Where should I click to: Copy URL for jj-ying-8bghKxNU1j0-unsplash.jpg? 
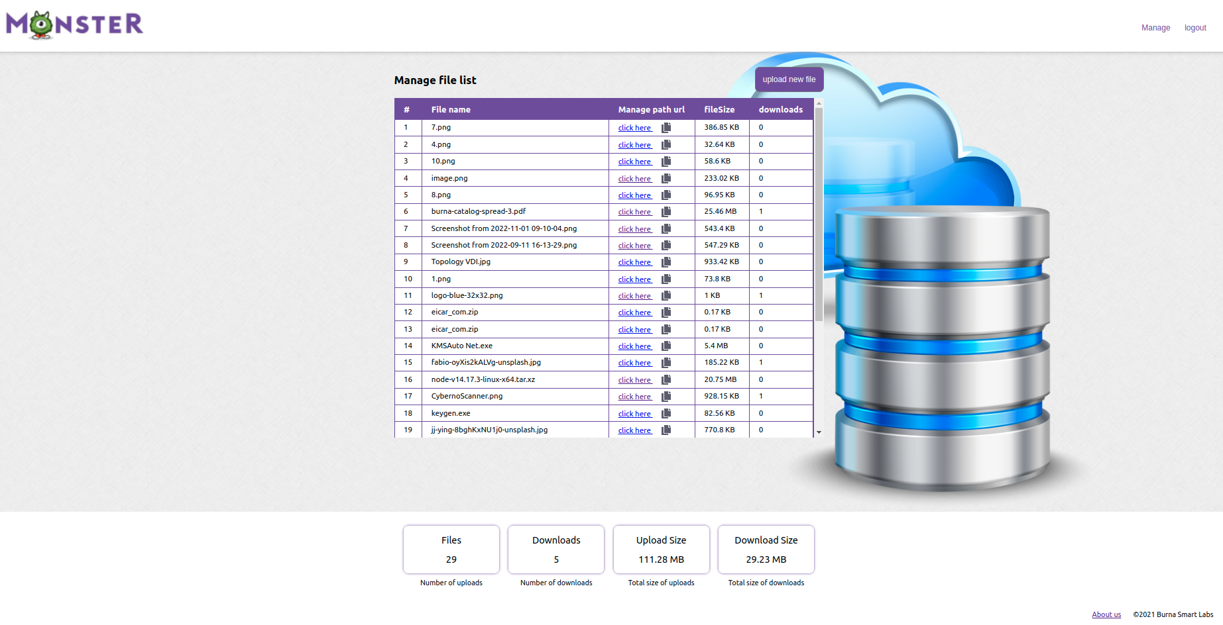tap(666, 430)
